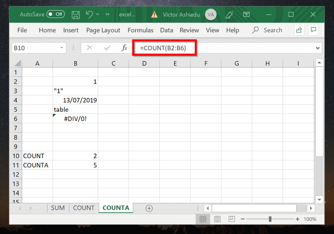This screenshot has width=334, height=234.
Task: Select column A header
Action: (x=37, y=63)
